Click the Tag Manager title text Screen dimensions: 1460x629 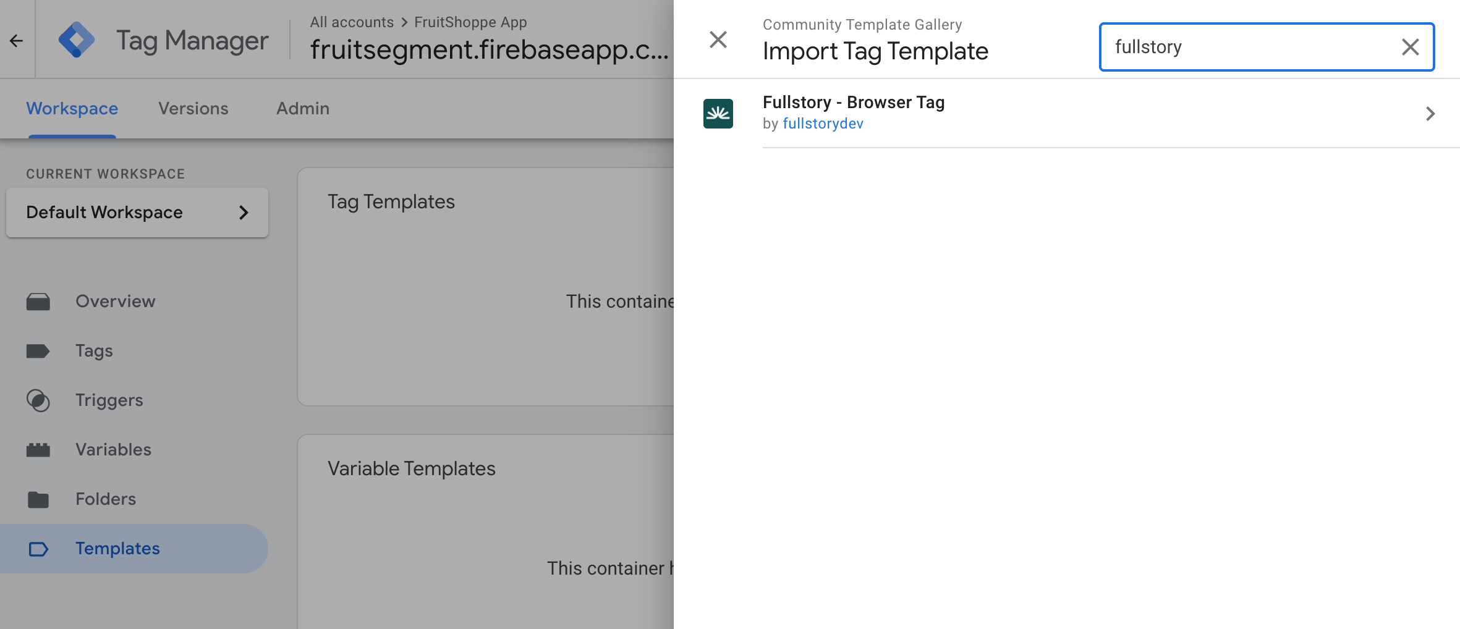point(193,41)
